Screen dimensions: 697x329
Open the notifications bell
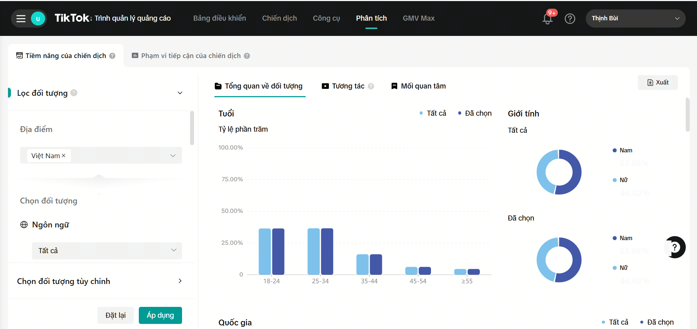[548, 18]
